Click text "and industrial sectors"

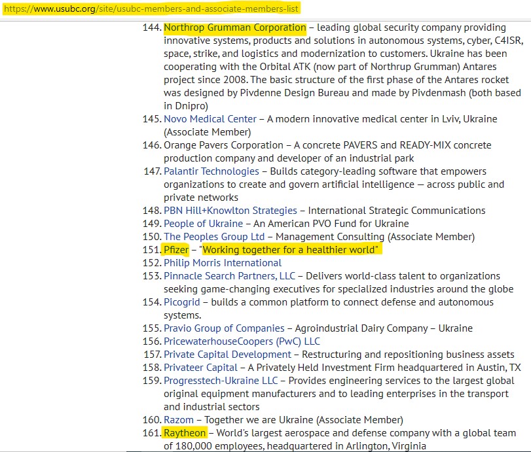[x=211, y=407]
